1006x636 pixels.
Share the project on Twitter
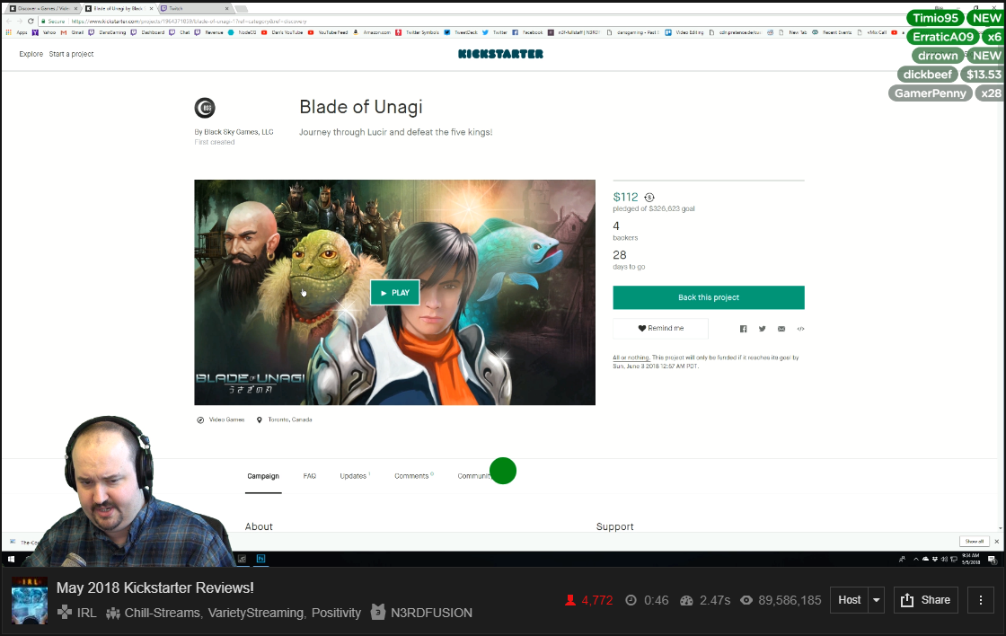tap(762, 329)
